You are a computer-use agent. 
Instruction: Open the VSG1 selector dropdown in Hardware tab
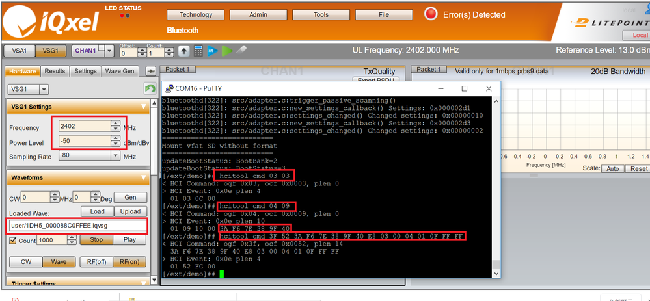pos(44,89)
